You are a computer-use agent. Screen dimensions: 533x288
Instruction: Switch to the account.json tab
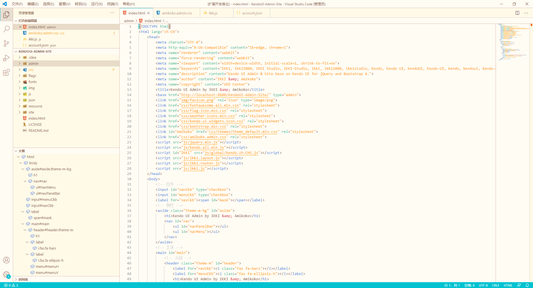point(252,13)
